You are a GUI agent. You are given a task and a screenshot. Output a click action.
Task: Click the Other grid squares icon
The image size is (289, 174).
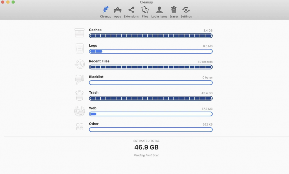79,127
